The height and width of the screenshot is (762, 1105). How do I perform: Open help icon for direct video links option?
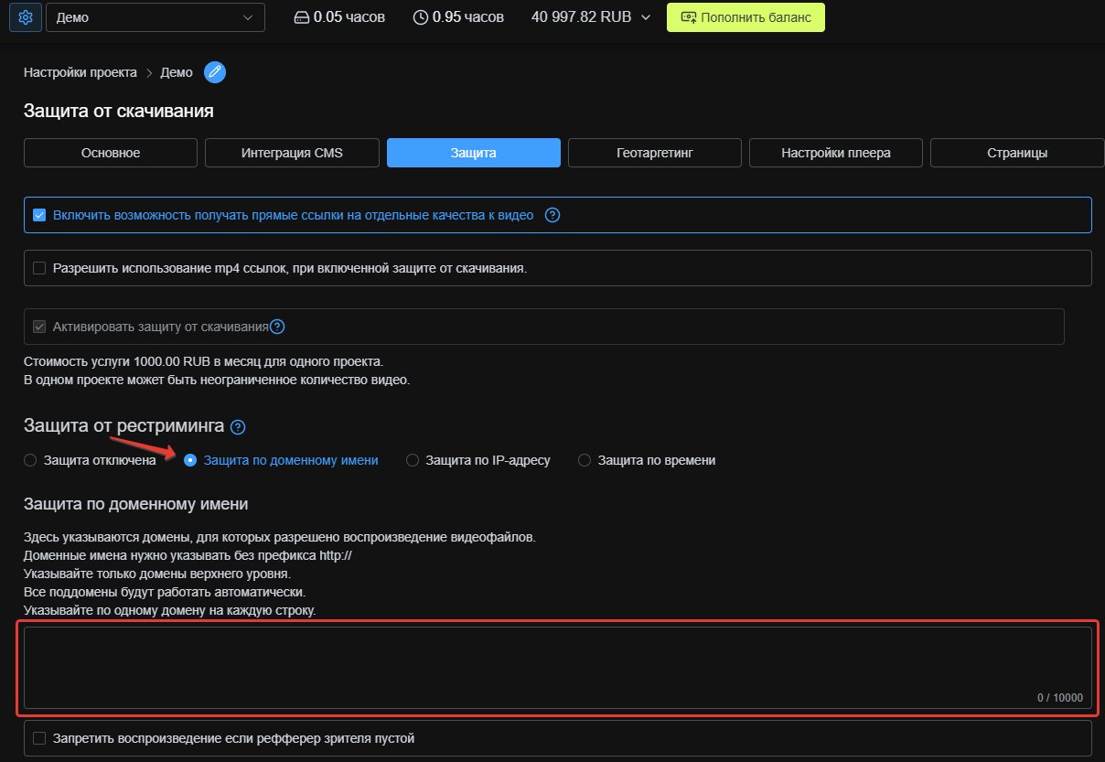pyautogui.click(x=552, y=216)
